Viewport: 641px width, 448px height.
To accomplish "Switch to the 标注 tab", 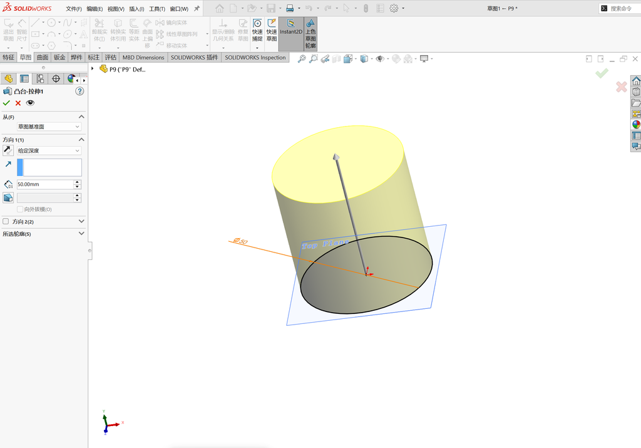I will tap(94, 58).
